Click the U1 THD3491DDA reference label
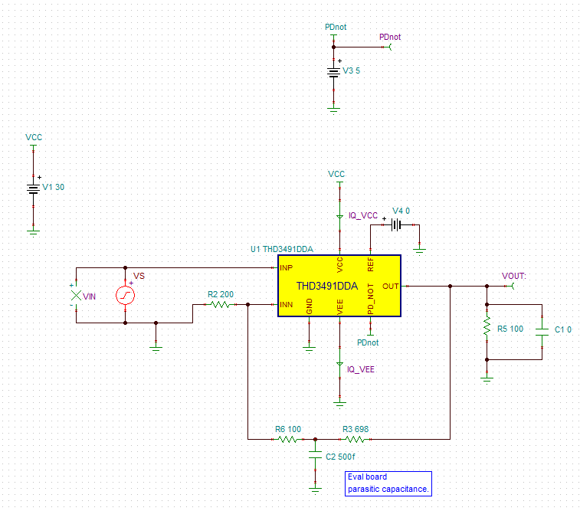Screen dimensions: 580x511 pyautogui.click(x=282, y=249)
